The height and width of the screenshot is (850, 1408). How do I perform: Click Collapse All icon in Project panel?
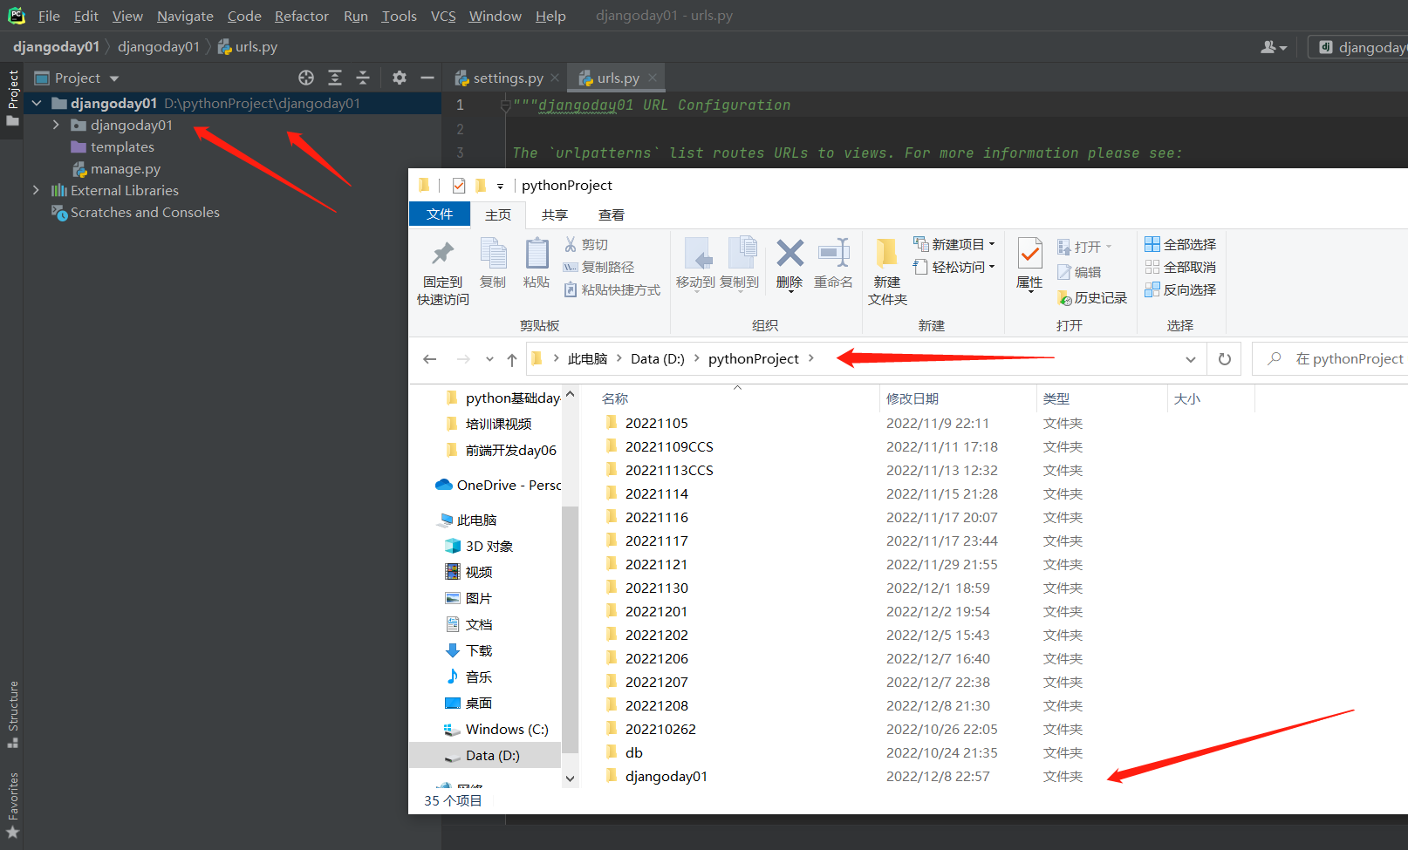pyautogui.click(x=363, y=78)
